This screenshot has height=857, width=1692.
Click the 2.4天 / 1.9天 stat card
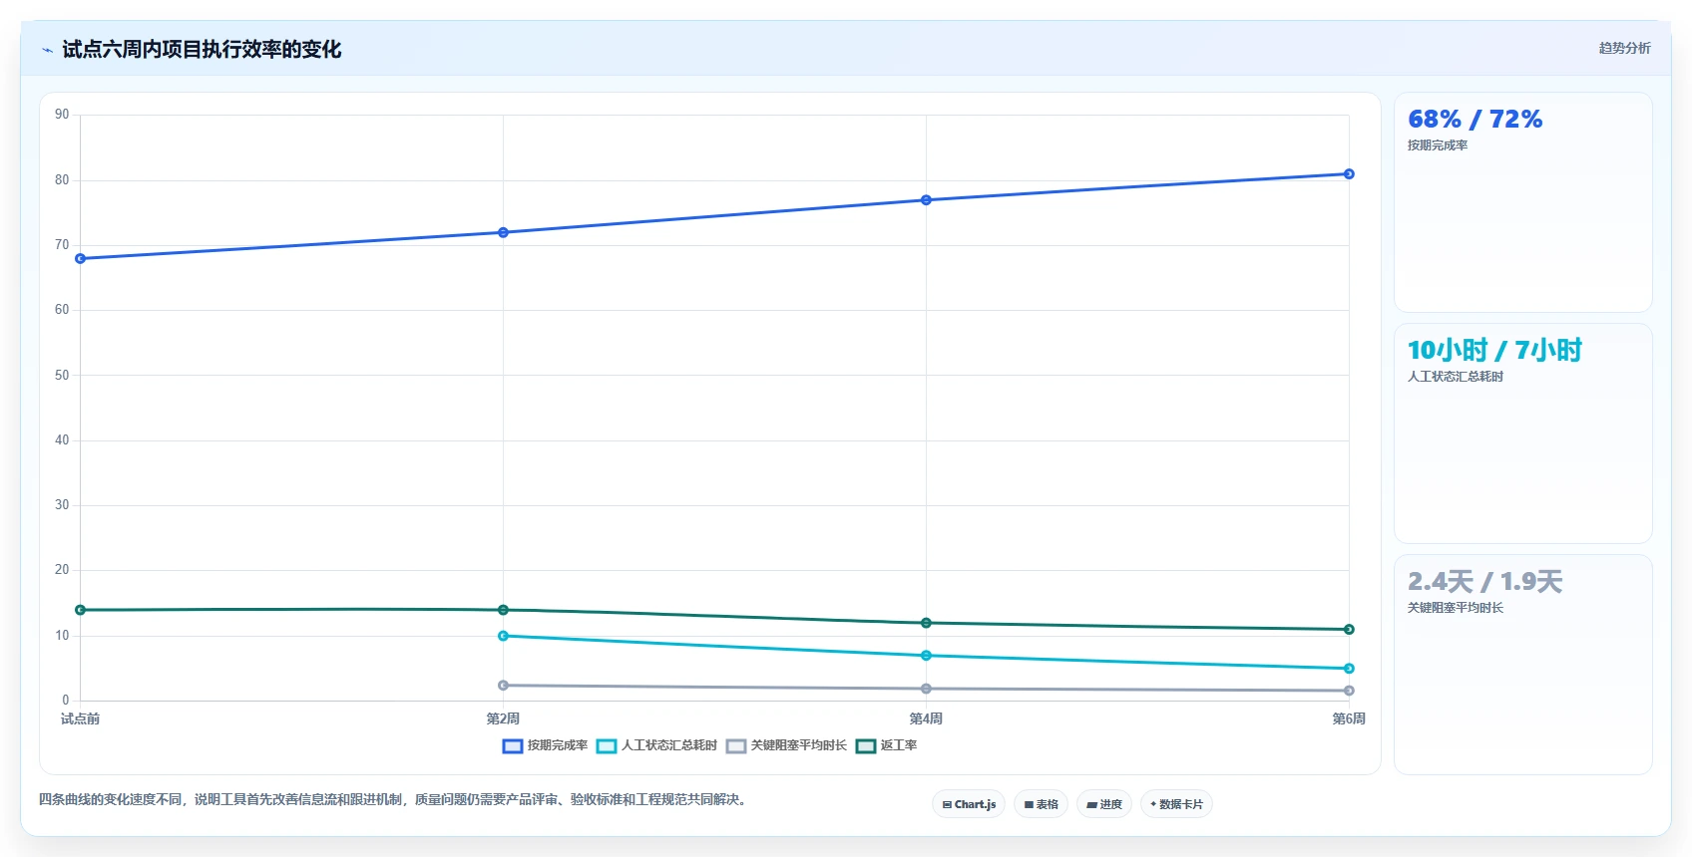pyautogui.click(x=1522, y=665)
